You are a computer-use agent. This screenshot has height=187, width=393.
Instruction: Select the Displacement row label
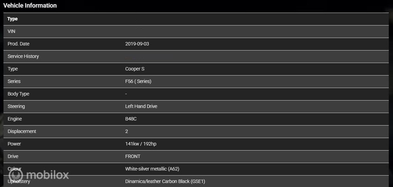(x=22, y=131)
